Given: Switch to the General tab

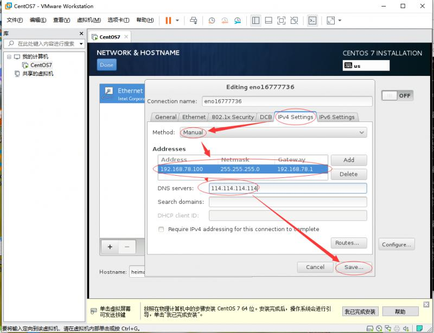Looking at the screenshot, I should [x=165, y=117].
